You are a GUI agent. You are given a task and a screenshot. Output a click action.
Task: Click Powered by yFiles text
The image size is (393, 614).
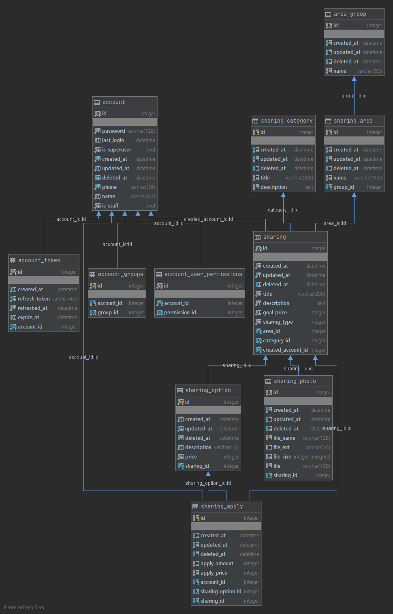(24, 608)
